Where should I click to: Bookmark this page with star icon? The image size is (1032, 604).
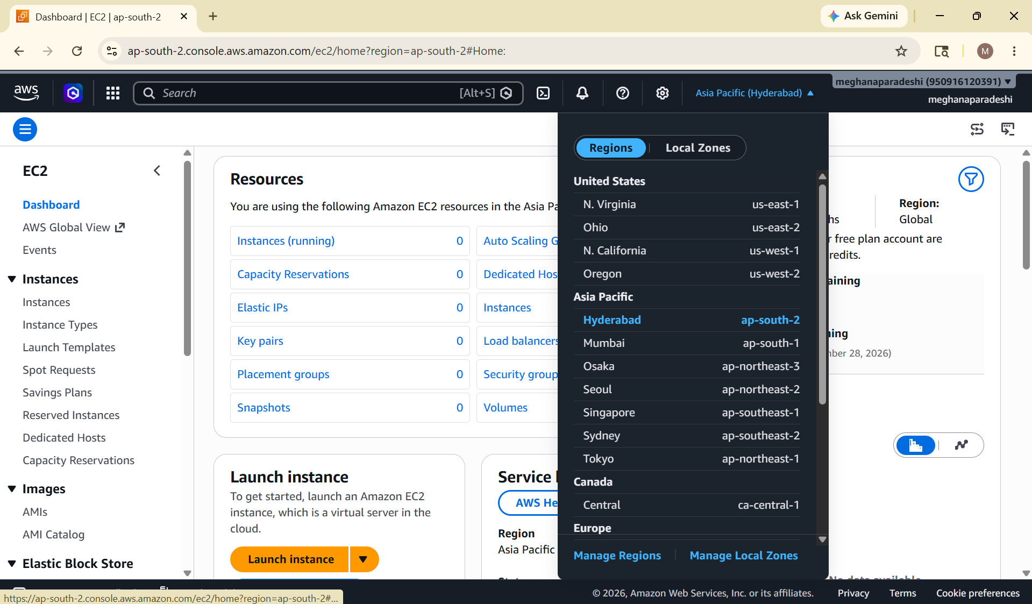pos(901,51)
